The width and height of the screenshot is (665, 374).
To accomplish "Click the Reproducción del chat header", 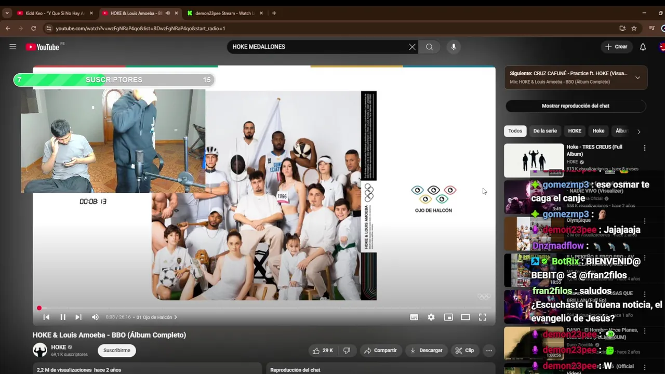I will pyautogui.click(x=295, y=370).
